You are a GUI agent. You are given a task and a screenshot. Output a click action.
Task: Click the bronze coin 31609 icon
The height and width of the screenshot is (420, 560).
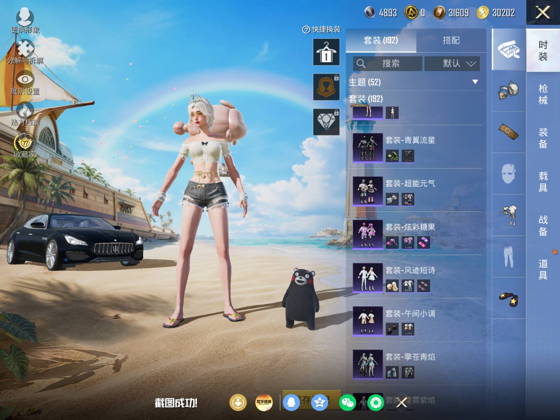pos(439,13)
